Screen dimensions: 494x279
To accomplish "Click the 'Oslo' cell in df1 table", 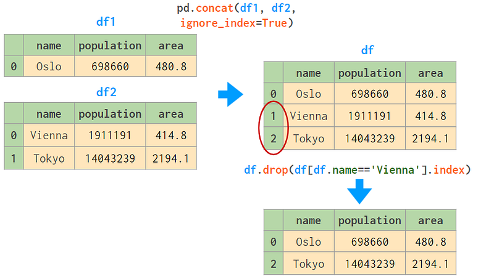I will [x=49, y=67].
